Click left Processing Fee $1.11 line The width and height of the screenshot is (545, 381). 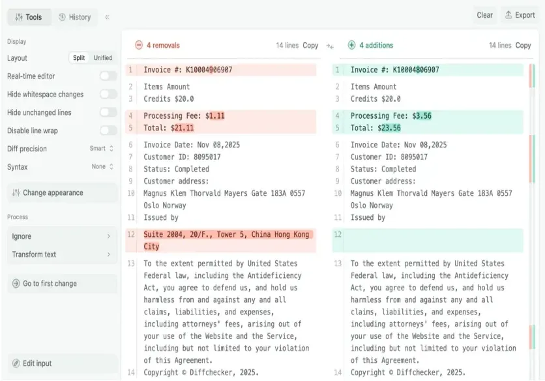pyautogui.click(x=221, y=115)
